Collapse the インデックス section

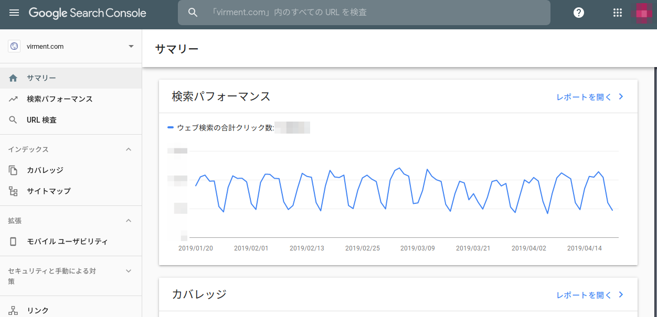click(129, 149)
